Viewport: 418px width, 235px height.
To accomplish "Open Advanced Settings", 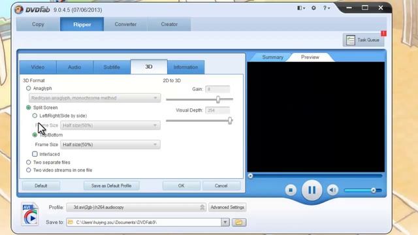I will [x=227, y=207].
